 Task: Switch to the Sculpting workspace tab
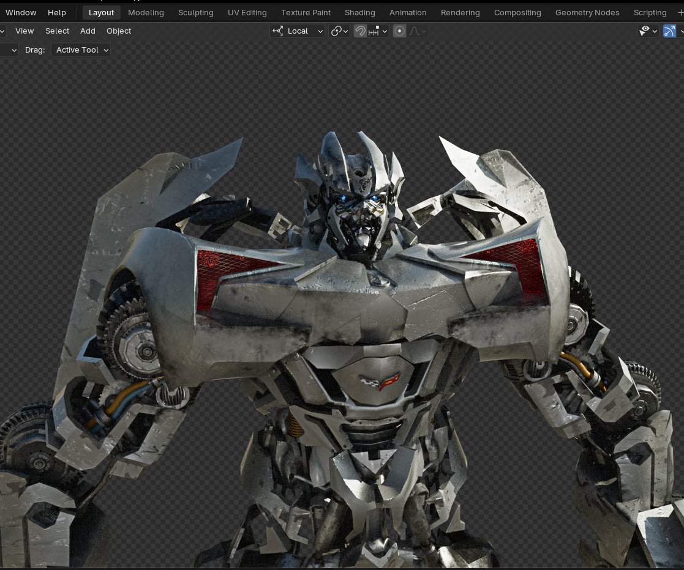tap(196, 13)
